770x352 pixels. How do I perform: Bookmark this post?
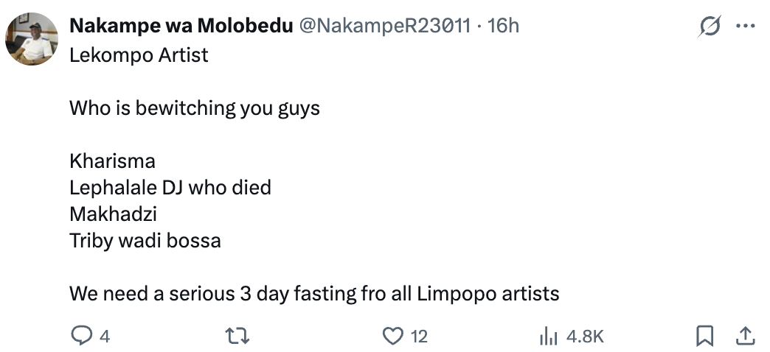pyautogui.click(x=705, y=337)
